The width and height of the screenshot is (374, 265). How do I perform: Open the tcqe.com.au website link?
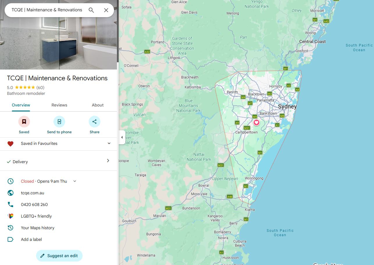coord(33,193)
